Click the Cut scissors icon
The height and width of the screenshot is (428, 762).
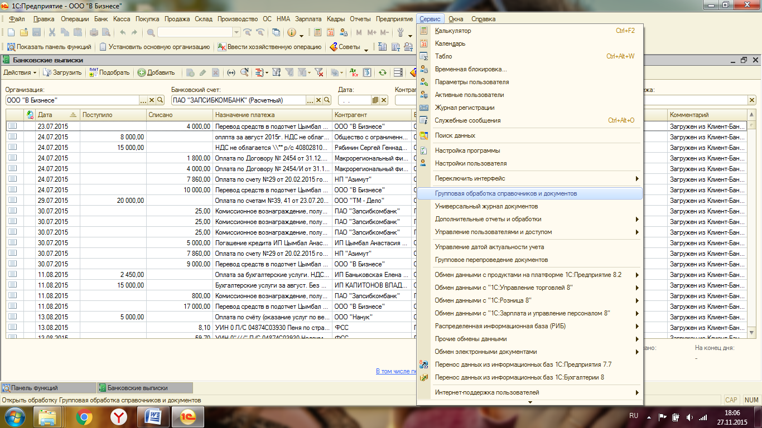(52, 32)
